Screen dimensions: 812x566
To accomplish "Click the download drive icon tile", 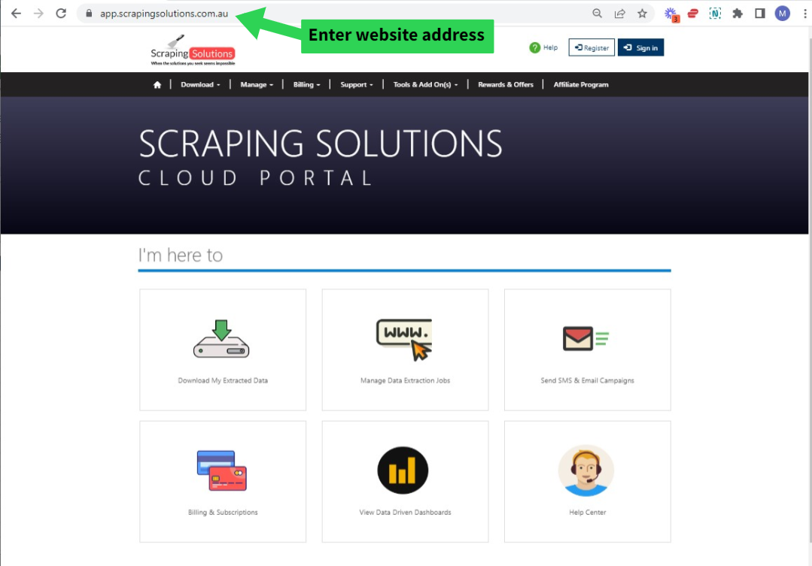I will click(222, 339).
